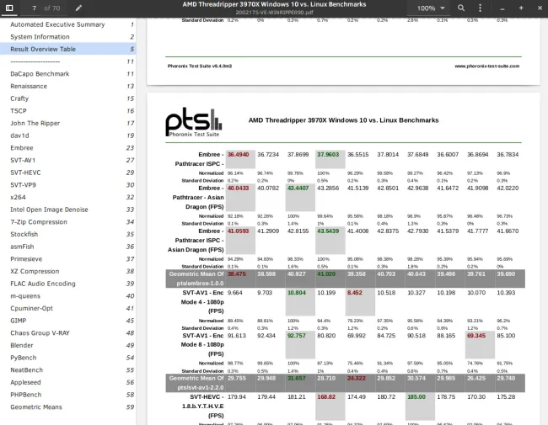Open the three-dot options menu
The height and width of the screenshot is (425, 548).
click(480, 8)
